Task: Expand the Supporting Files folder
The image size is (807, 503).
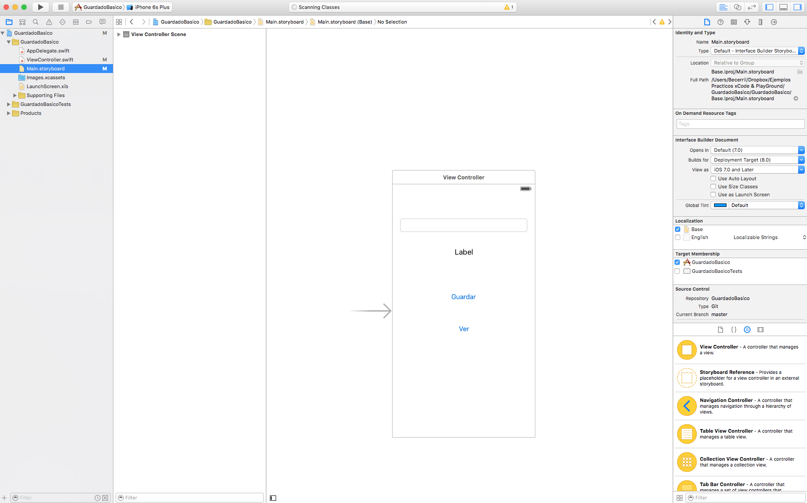Action: [x=15, y=95]
